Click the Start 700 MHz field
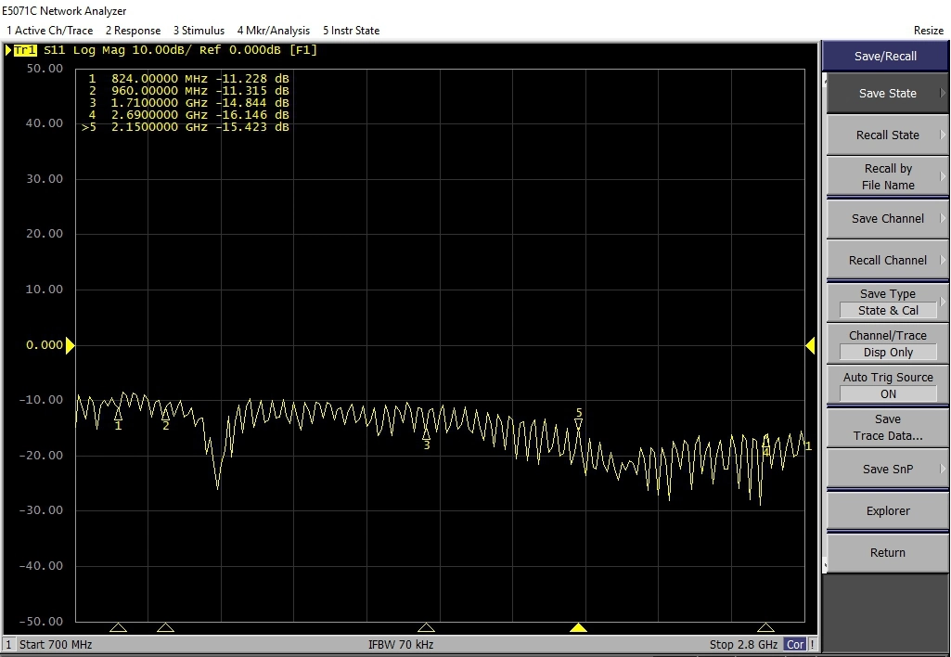The width and height of the screenshot is (951, 657). click(56, 645)
